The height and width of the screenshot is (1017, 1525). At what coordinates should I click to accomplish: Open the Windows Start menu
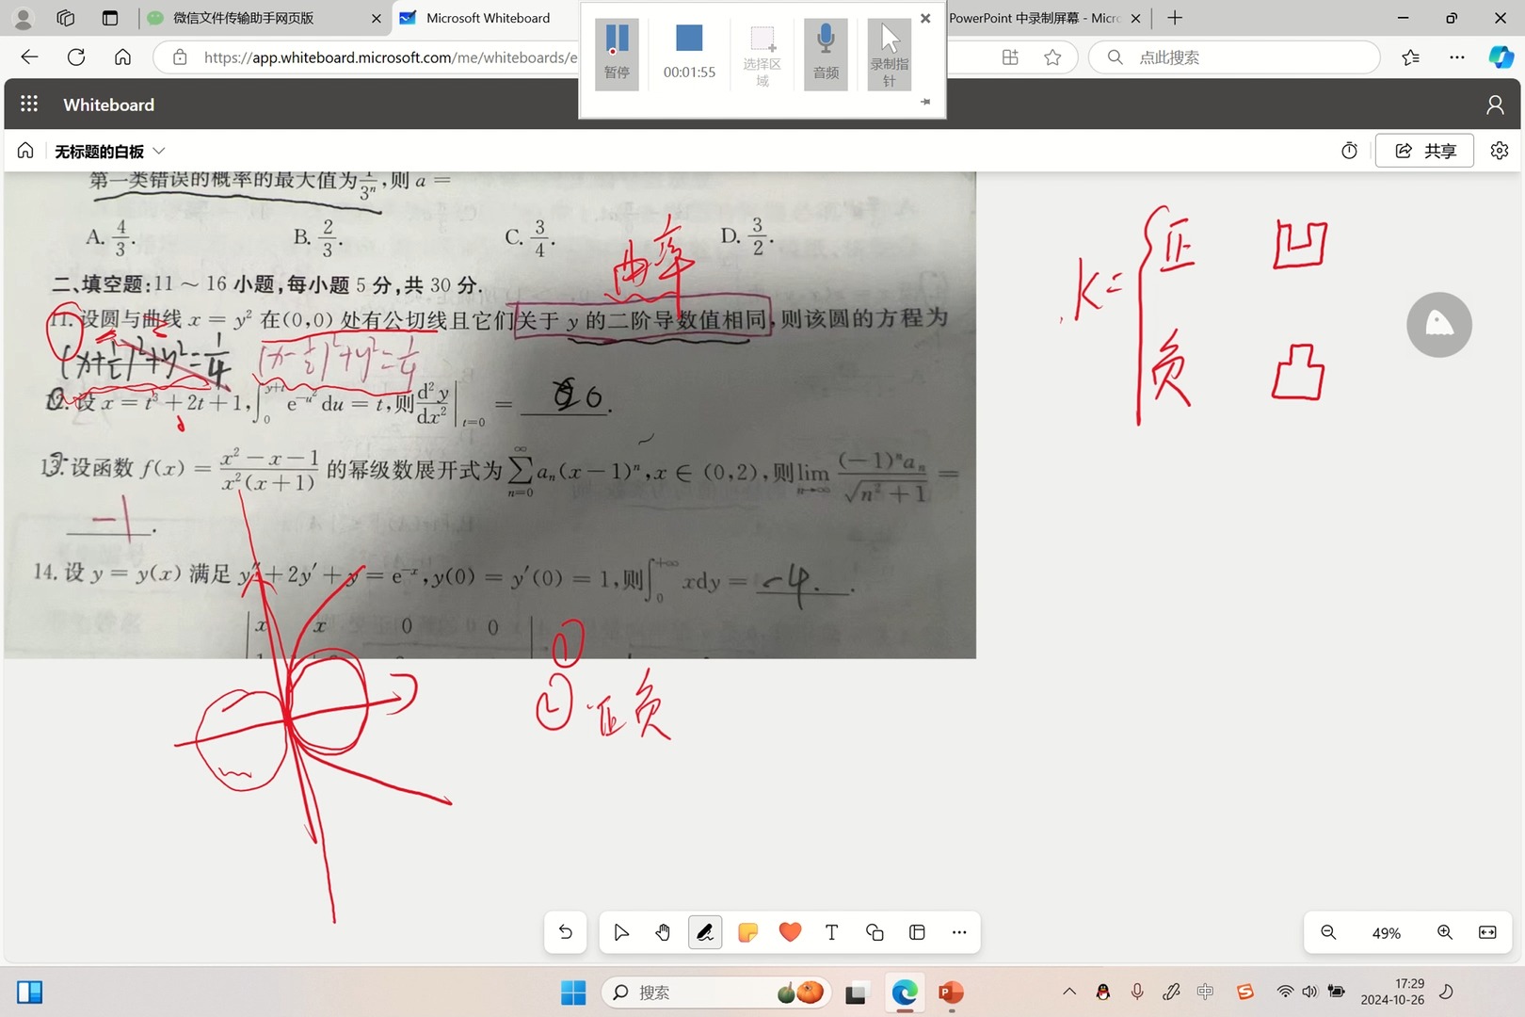573,992
